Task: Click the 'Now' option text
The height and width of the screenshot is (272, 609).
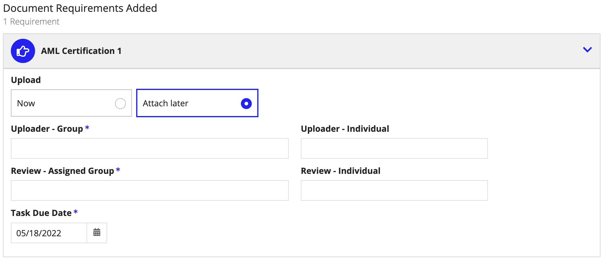Action: click(x=26, y=104)
